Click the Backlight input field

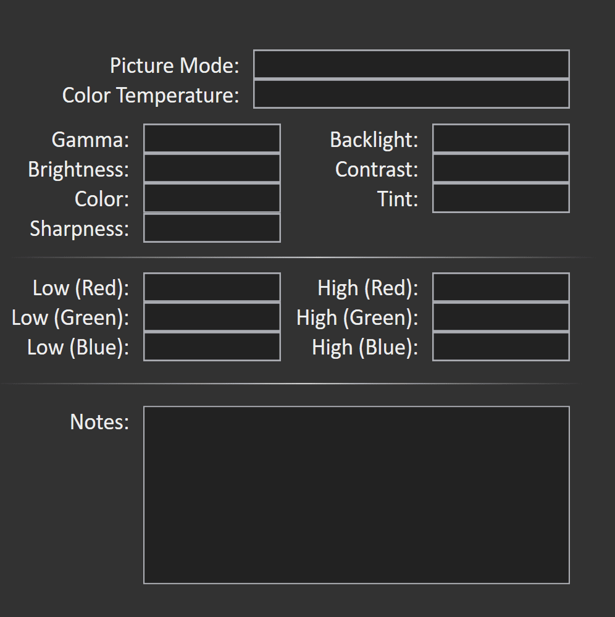[501, 138]
